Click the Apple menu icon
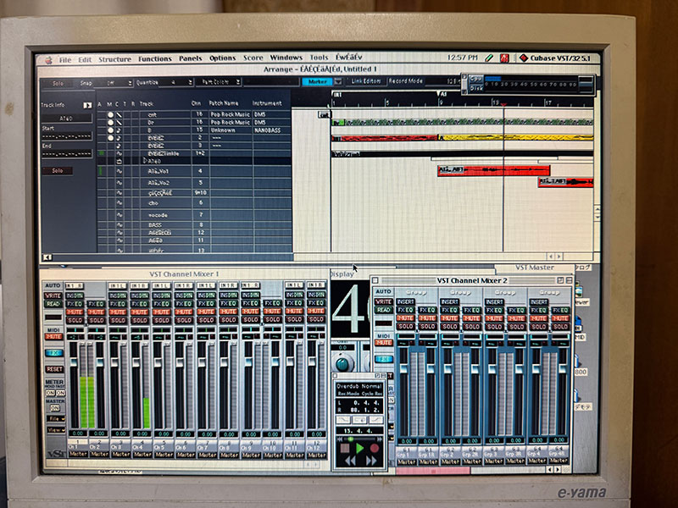The image size is (678, 508). point(48,60)
